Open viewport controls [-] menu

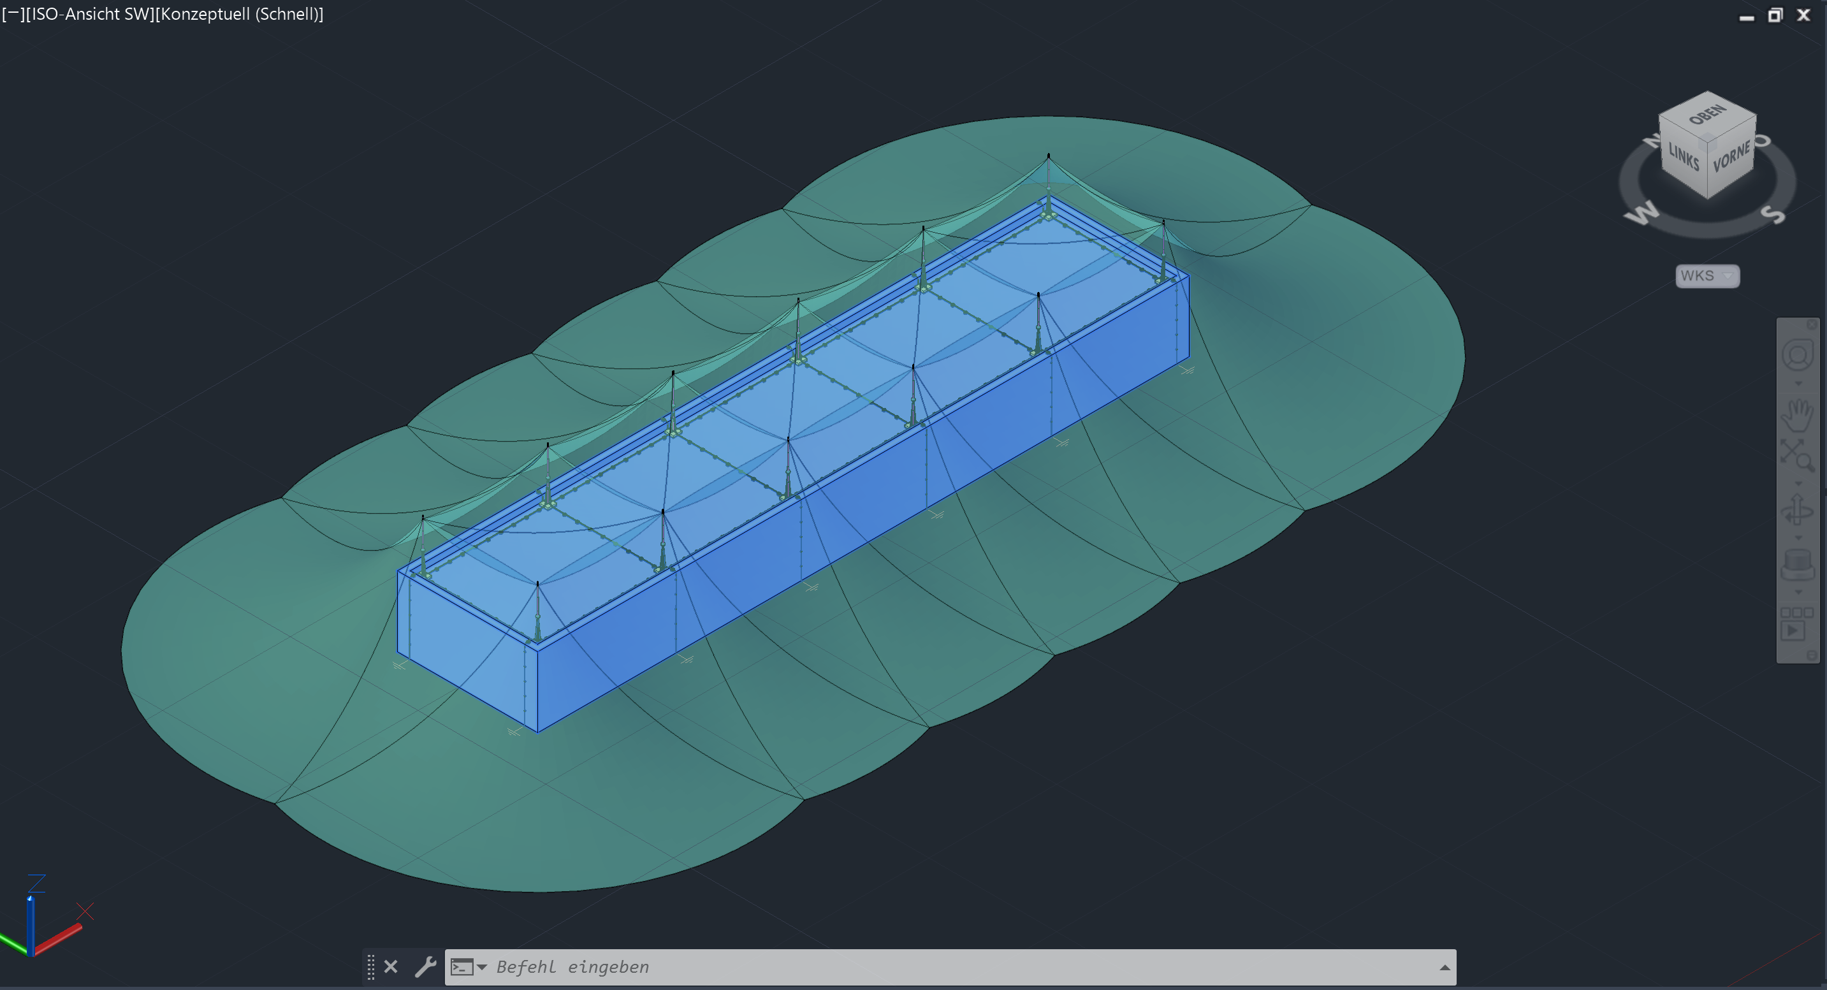coord(12,14)
